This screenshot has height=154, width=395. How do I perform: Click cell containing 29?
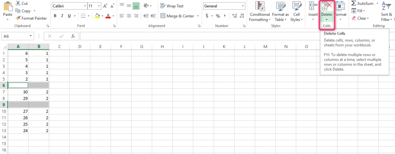click(18, 98)
